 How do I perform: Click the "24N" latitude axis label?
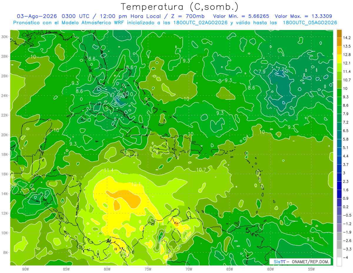point(5,96)
